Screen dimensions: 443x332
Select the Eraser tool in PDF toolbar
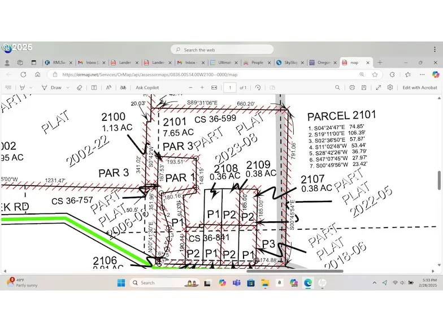pyautogui.click(x=79, y=88)
